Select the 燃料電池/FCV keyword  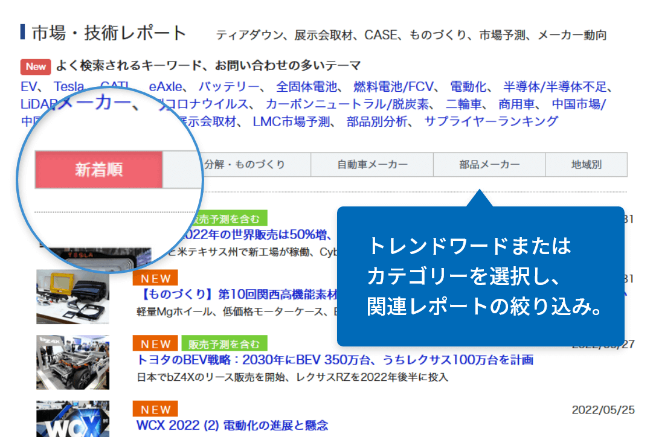[397, 86]
